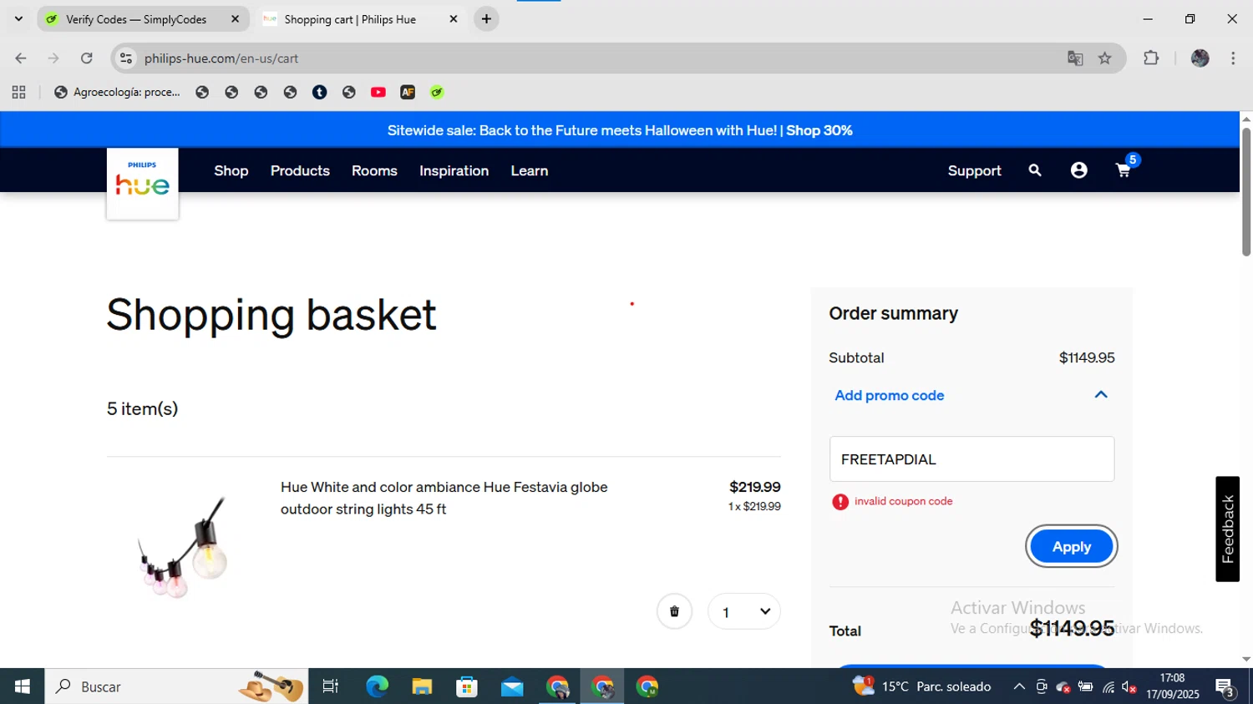Open the shopping cart icon with 5 badge
This screenshot has height=704, width=1253.
point(1124,170)
